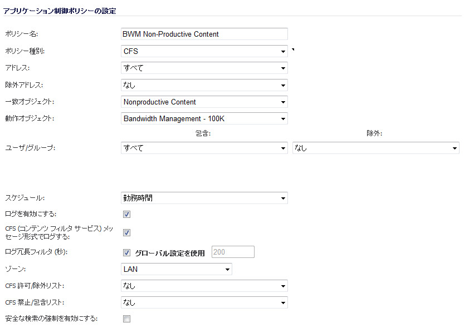This screenshot has height=328, width=464.
Task: Expand the 動作オブジェクト Bandwidth Management dropdown
Action: point(204,118)
